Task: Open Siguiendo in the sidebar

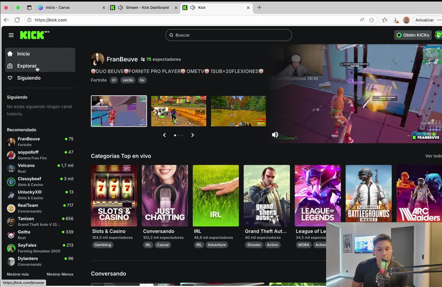Action: tap(40, 78)
